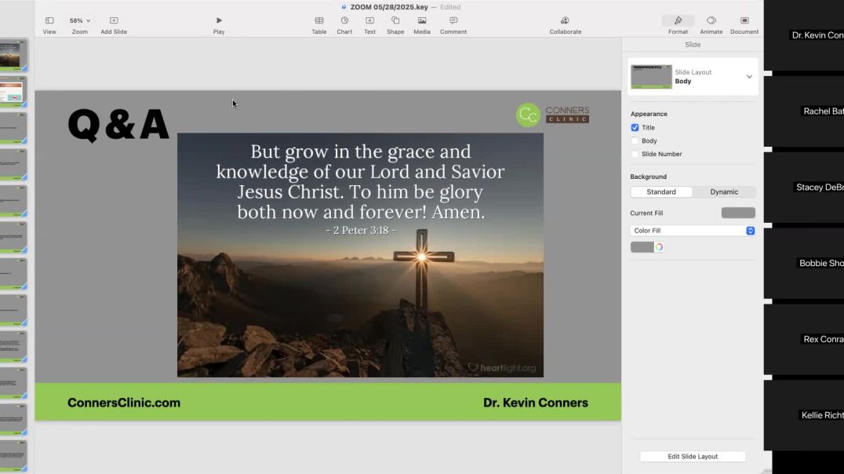The height and width of the screenshot is (474, 844).
Task: Select the first slide thumbnail
Action: (x=13, y=55)
